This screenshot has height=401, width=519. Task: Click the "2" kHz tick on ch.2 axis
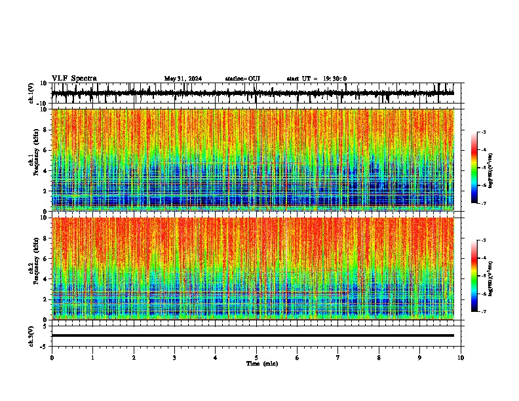click(45, 299)
